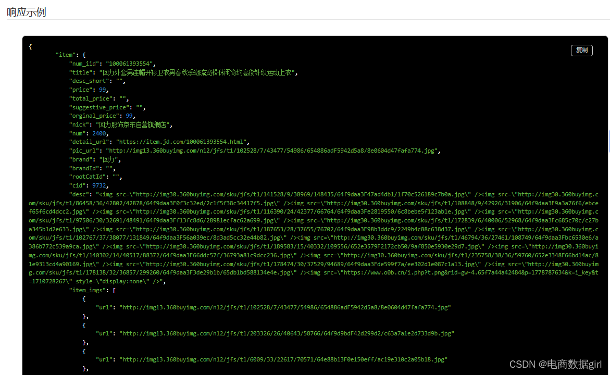Click the 复制 copy button
The height and width of the screenshot is (375, 610).
click(x=581, y=50)
